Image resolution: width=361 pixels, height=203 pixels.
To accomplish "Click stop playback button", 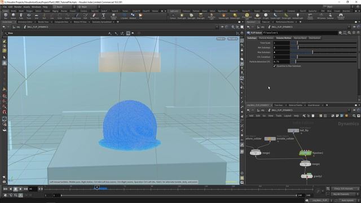I will click(x=15, y=189).
